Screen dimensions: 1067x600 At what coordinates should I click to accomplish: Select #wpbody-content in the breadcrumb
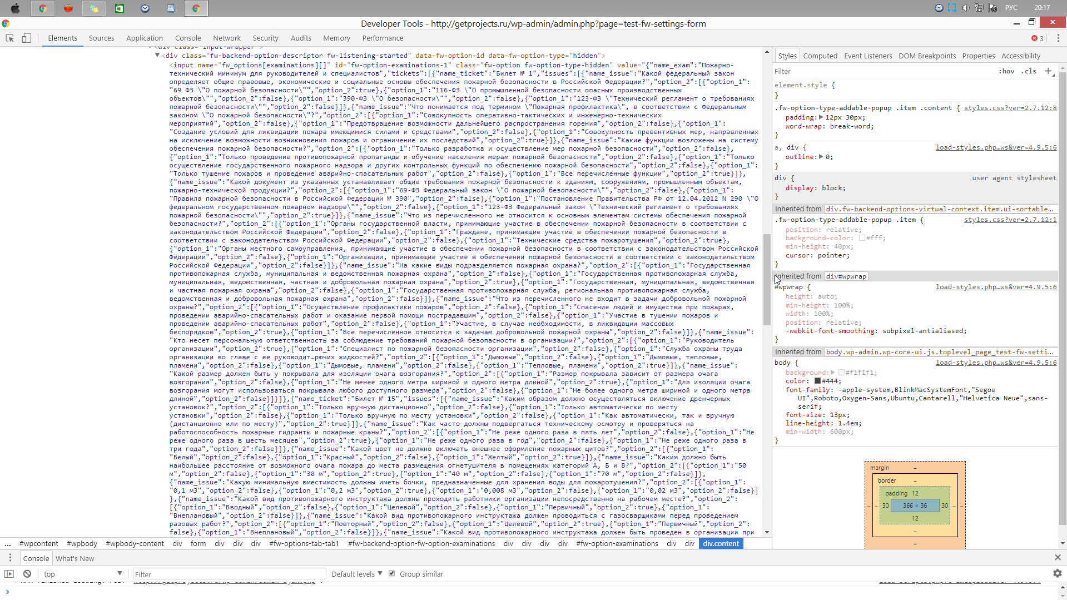(x=135, y=543)
